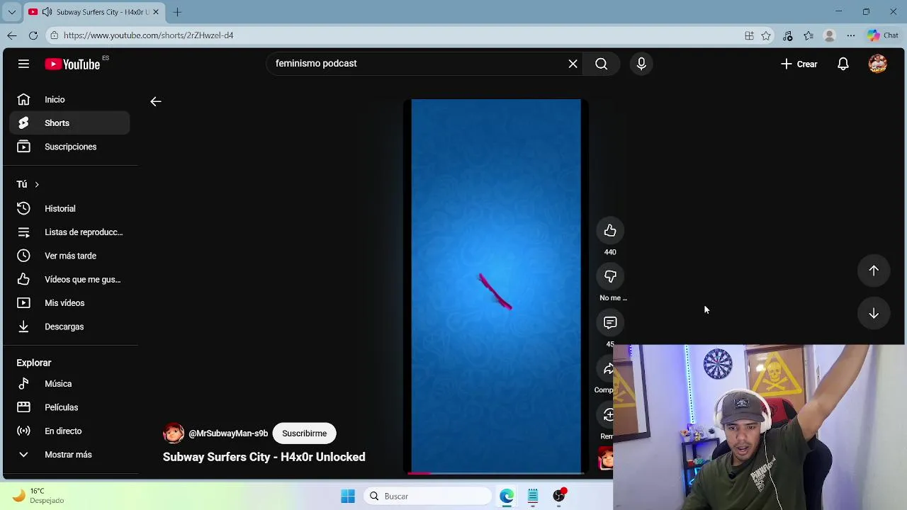Viewport: 907px width, 510px height.
Task: Open Listas de reproducción
Action: [x=69, y=232]
